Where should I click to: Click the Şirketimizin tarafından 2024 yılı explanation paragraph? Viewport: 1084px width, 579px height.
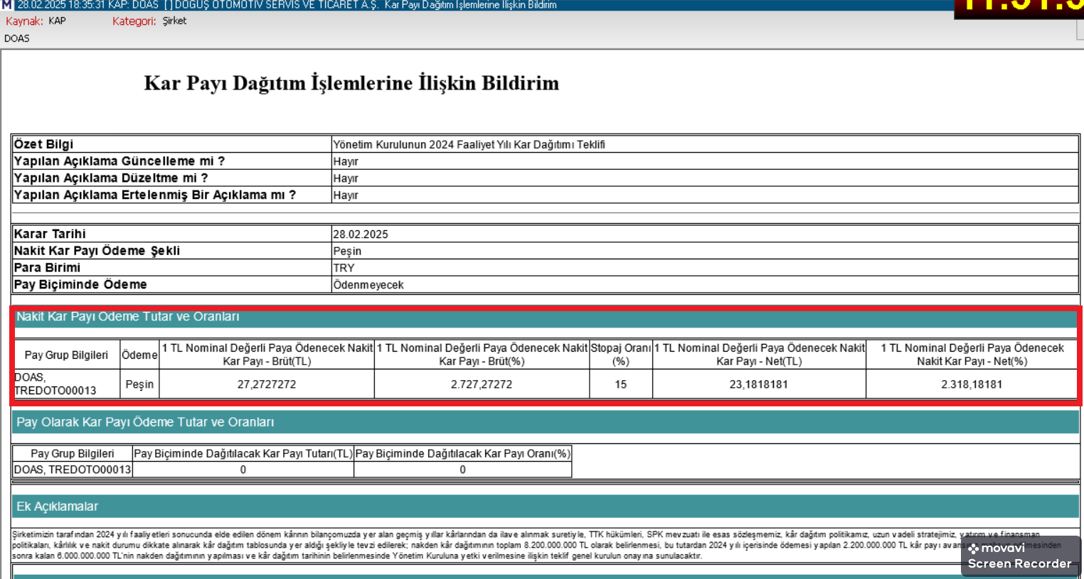(537, 545)
